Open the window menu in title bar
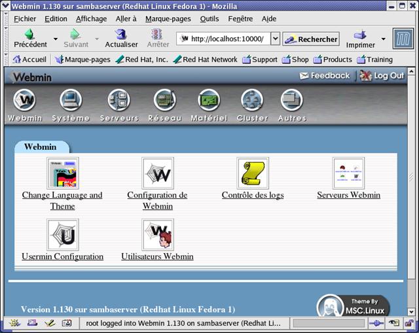This screenshot has height=333, width=419. 6,6
